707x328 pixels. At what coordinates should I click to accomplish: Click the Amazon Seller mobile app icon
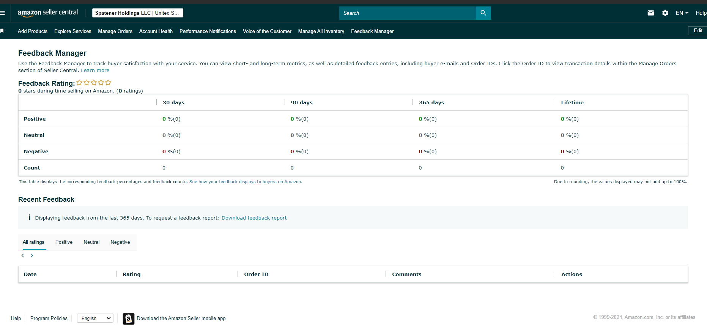tap(129, 319)
